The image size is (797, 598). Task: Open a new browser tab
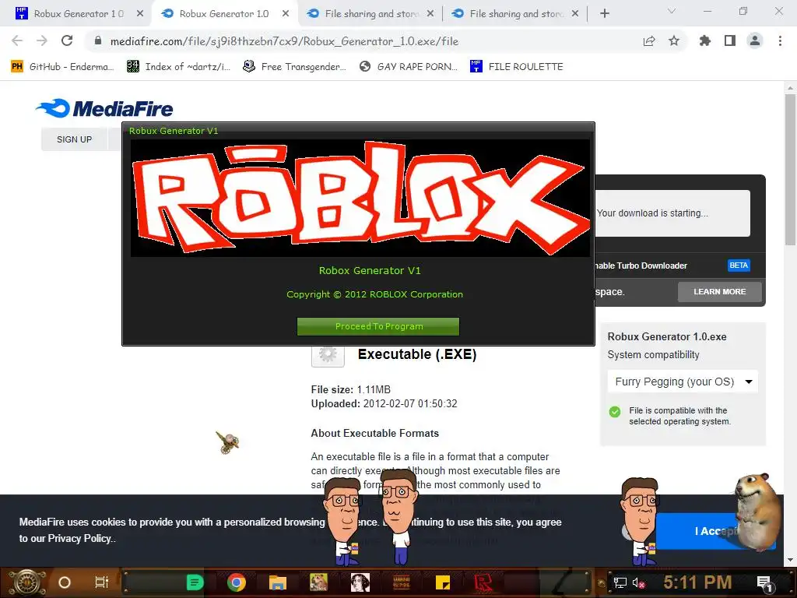pos(604,14)
